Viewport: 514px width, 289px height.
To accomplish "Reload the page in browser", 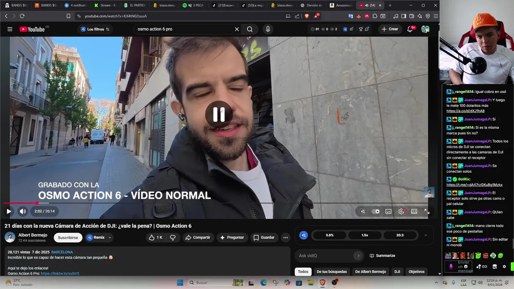I will [22, 16].
